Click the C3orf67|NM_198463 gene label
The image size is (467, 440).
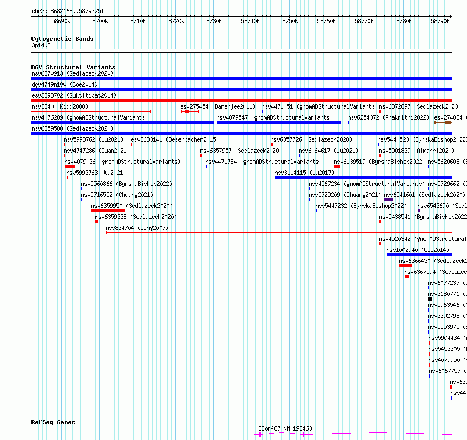[285, 428]
